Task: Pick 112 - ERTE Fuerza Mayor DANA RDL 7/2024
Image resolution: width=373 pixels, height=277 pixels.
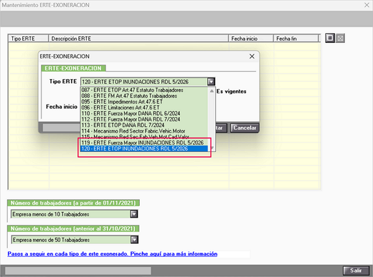Action: [144, 119]
